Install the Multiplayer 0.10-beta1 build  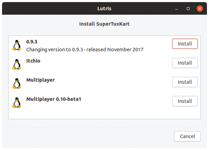(185, 101)
